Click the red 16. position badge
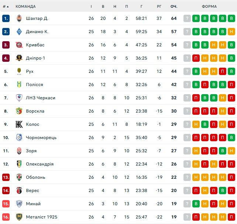The height and width of the screenshot is (224, 237). point(6,217)
